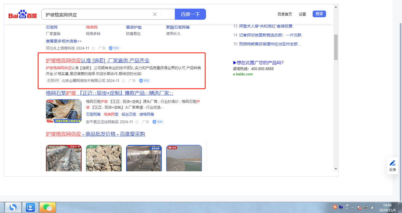Screen dimensions: 402x213
Task: Open the 格宾网笼 sub-link
Action: click(111, 114)
